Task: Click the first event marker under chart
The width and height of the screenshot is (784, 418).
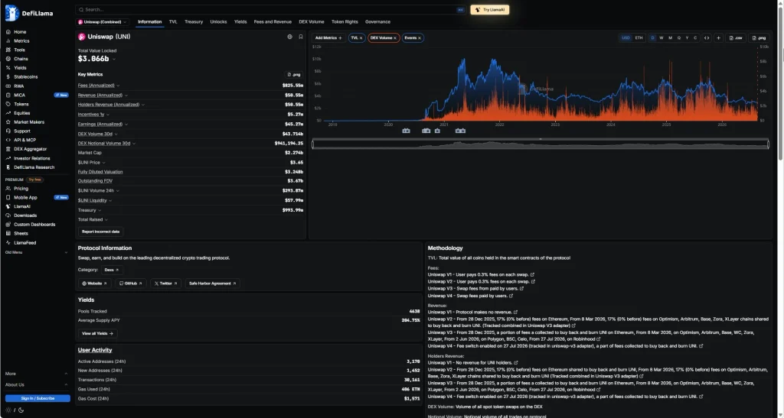Action: [406, 131]
